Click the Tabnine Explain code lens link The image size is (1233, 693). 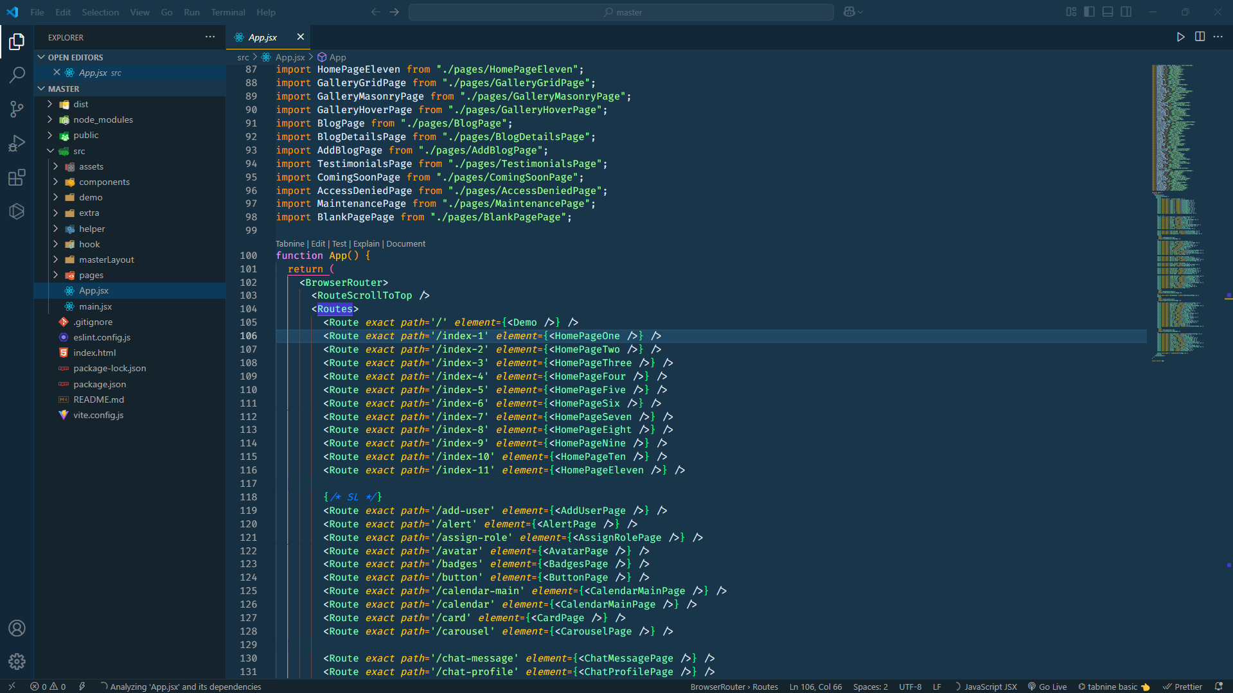[366, 243]
